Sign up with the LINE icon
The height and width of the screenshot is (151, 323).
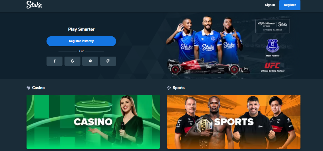point(90,61)
